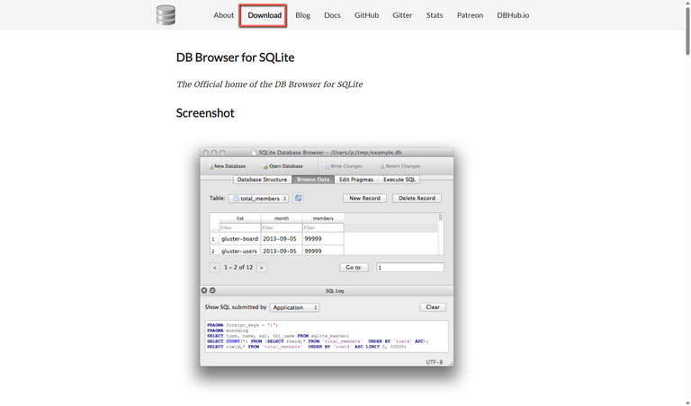The height and width of the screenshot is (406, 691).
Task: View the Stats page
Action: coord(435,15)
